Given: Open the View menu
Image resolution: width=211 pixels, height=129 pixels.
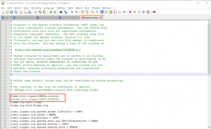Looking at the screenshot, I should tap(26, 8).
